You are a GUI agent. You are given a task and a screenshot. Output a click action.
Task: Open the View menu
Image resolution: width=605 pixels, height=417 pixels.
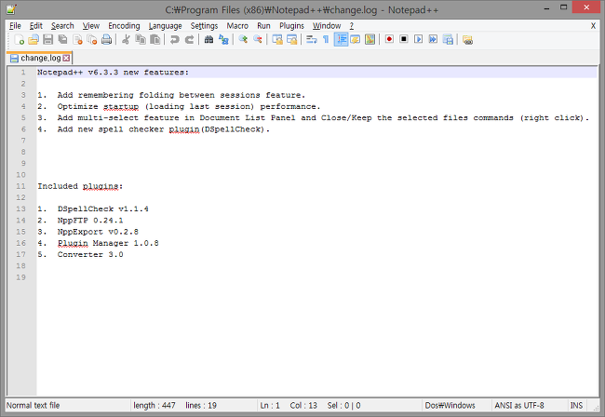91,26
